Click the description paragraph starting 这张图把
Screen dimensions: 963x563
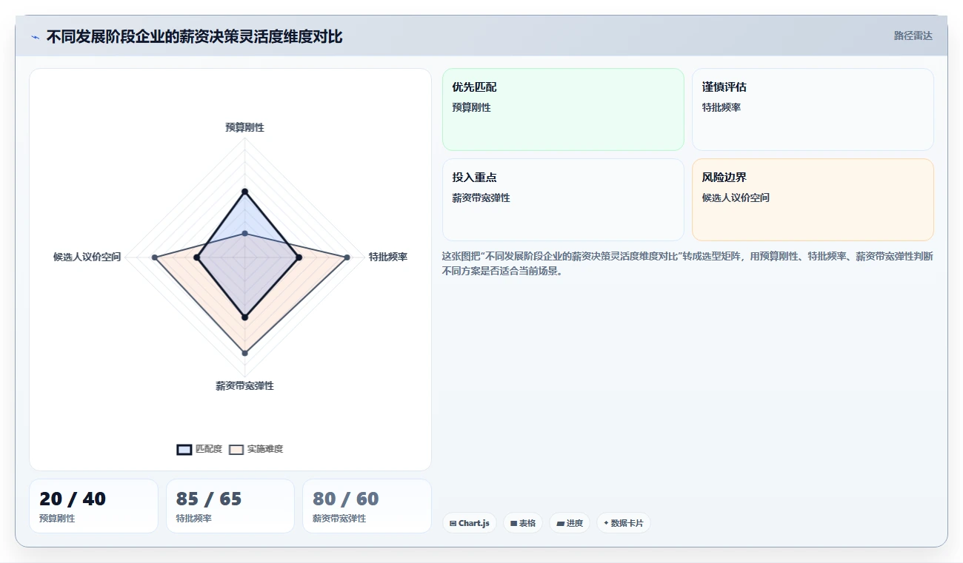pos(687,263)
